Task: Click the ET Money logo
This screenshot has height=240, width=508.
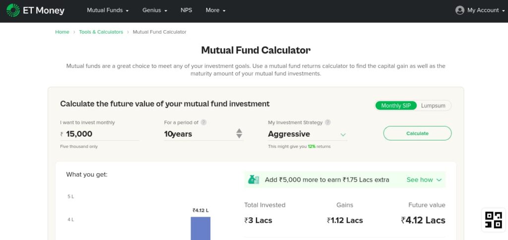Action: tap(35, 10)
